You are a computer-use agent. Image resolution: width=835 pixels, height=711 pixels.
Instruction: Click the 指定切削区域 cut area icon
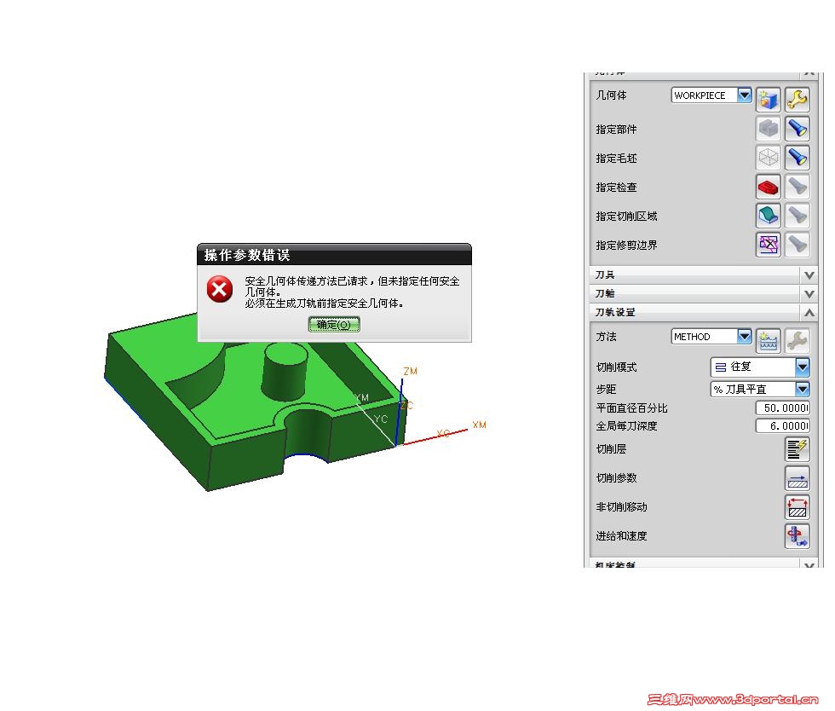click(x=768, y=216)
